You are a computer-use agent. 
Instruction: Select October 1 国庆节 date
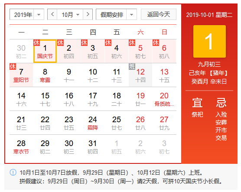pyautogui.click(x=45, y=51)
